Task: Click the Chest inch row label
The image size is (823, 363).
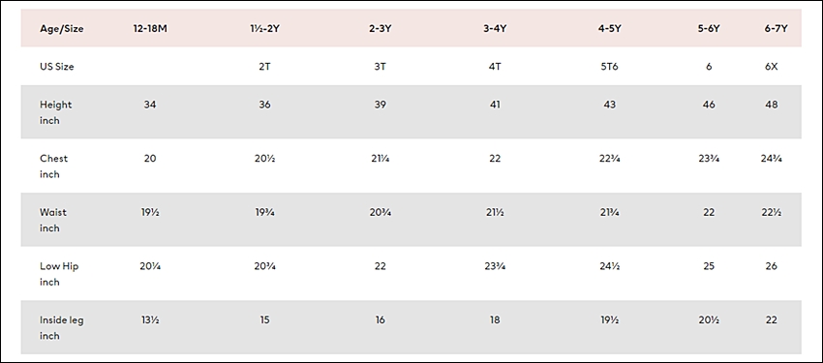Action: tap(53, 166)
